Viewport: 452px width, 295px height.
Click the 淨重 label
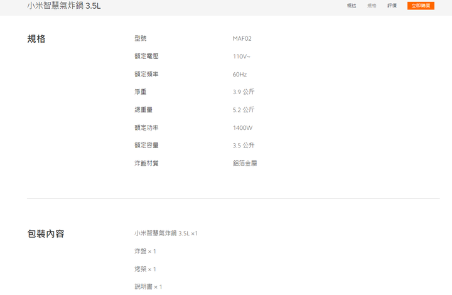tap(141, 92)
